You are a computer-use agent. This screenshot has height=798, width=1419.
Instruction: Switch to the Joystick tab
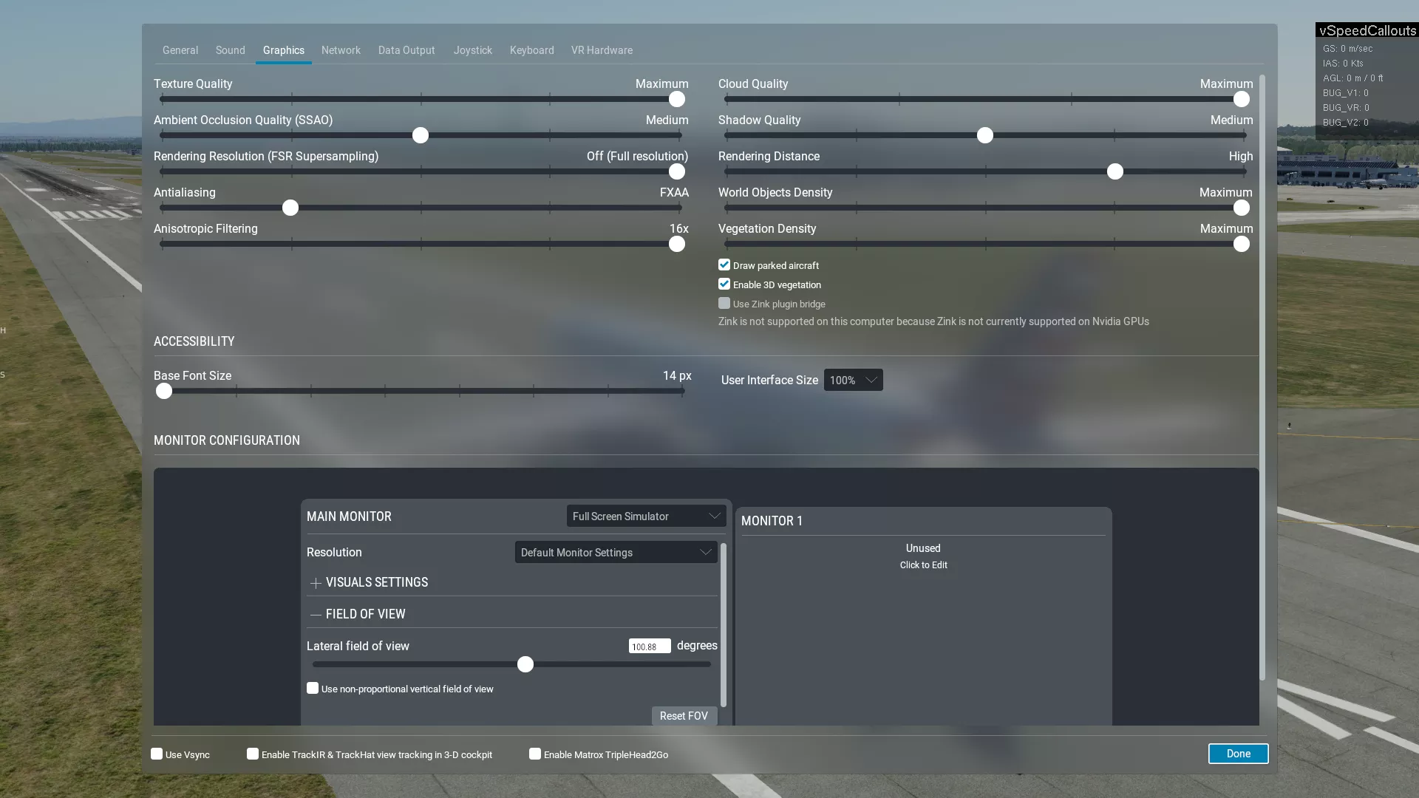pos(473,50)
